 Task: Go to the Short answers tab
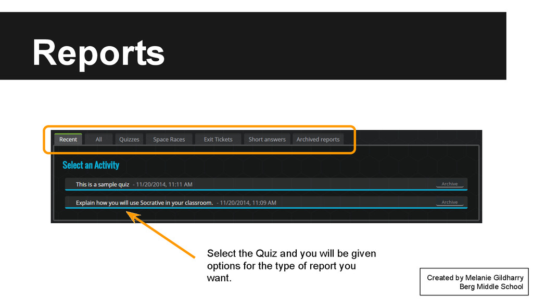[x=267, y=139]
